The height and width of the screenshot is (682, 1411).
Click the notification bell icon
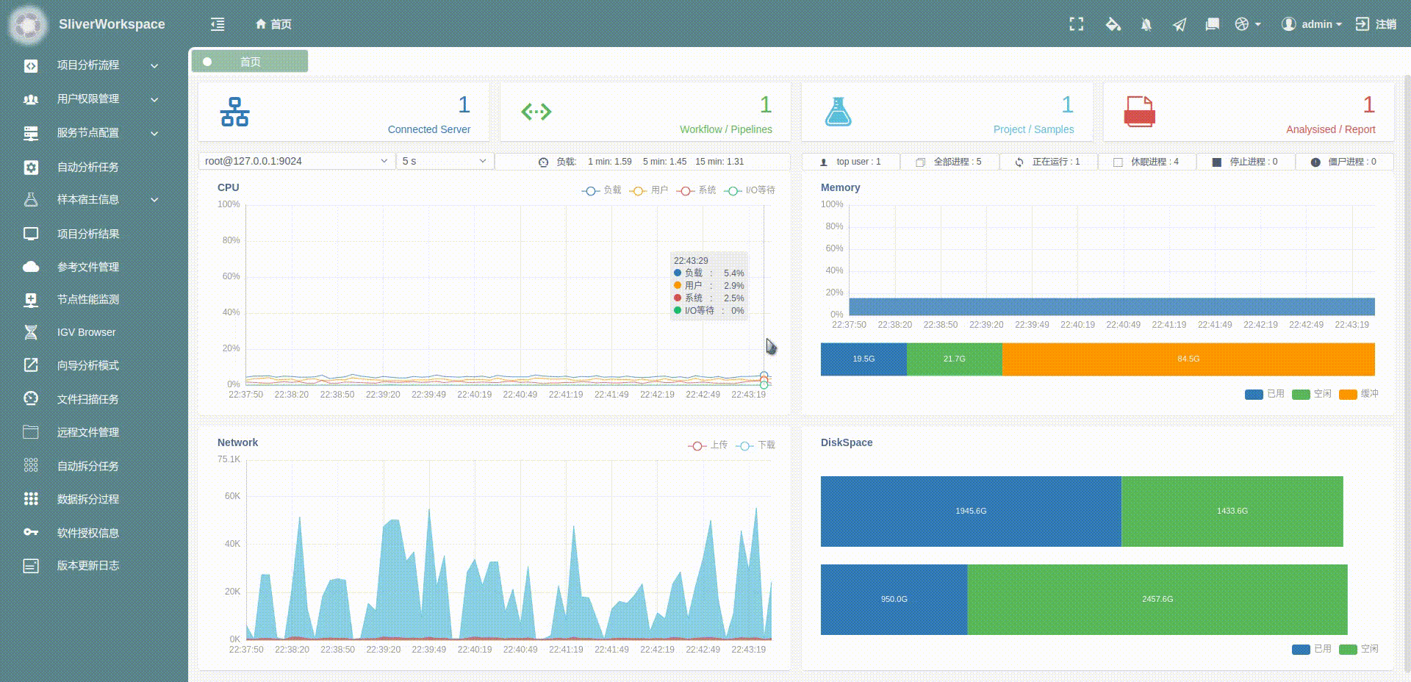[x=1146, y=24]
